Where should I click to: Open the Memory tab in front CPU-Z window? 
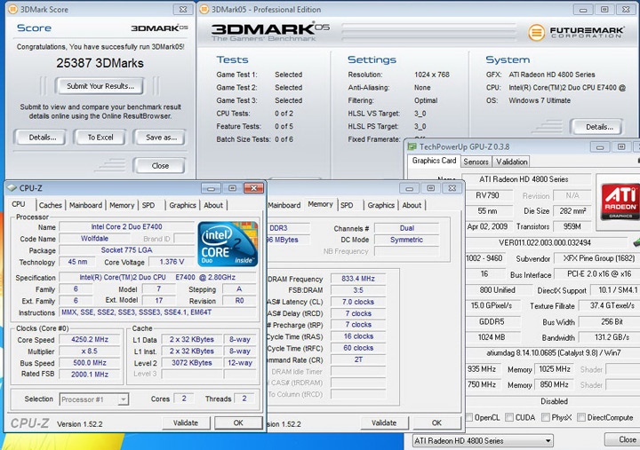pos(122,205)
